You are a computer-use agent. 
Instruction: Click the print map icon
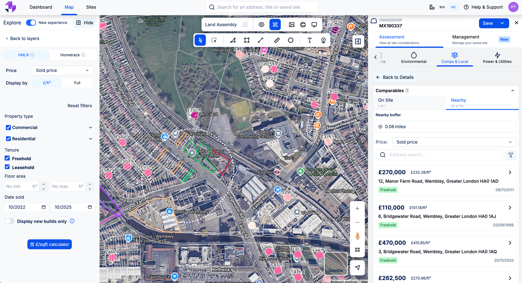[303, 25]
